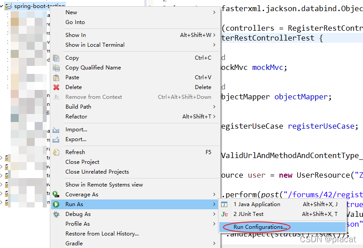The image size is (363, 248).
Task: Select Close Project entry
Action: 135,162
